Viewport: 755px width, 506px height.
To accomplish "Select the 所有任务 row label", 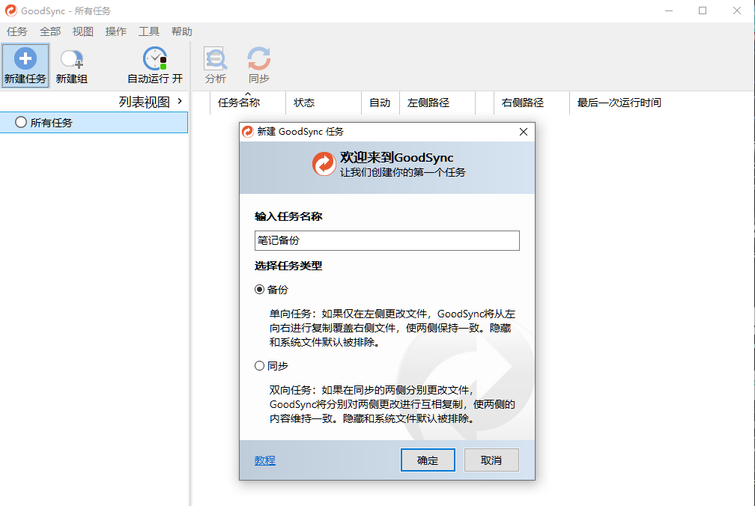I will (52, 123).
